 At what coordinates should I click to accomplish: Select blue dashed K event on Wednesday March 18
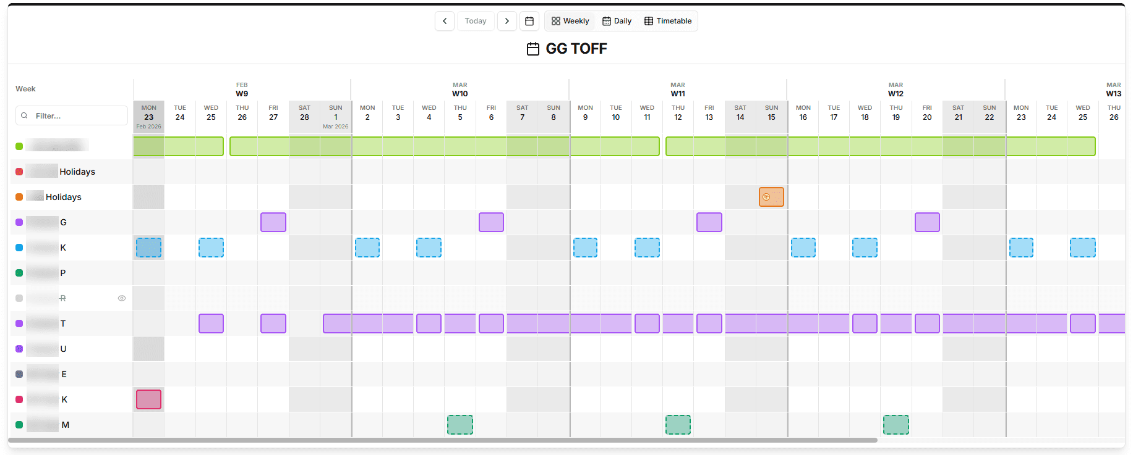[865, 248]
